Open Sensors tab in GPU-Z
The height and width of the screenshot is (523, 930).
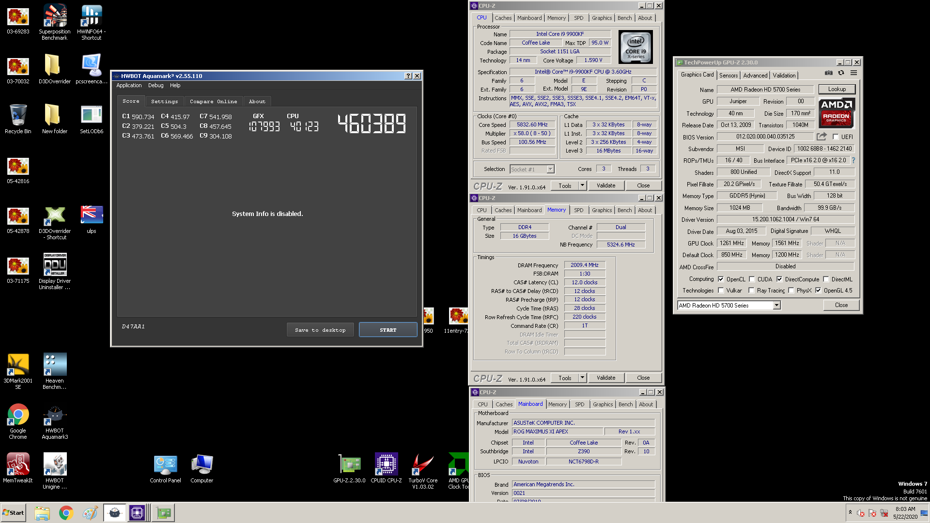coord(728,76)
